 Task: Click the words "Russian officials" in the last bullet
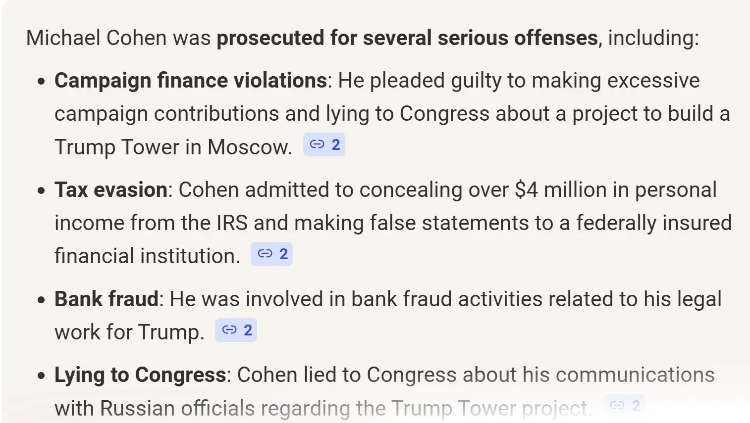(x=177, y=409)
